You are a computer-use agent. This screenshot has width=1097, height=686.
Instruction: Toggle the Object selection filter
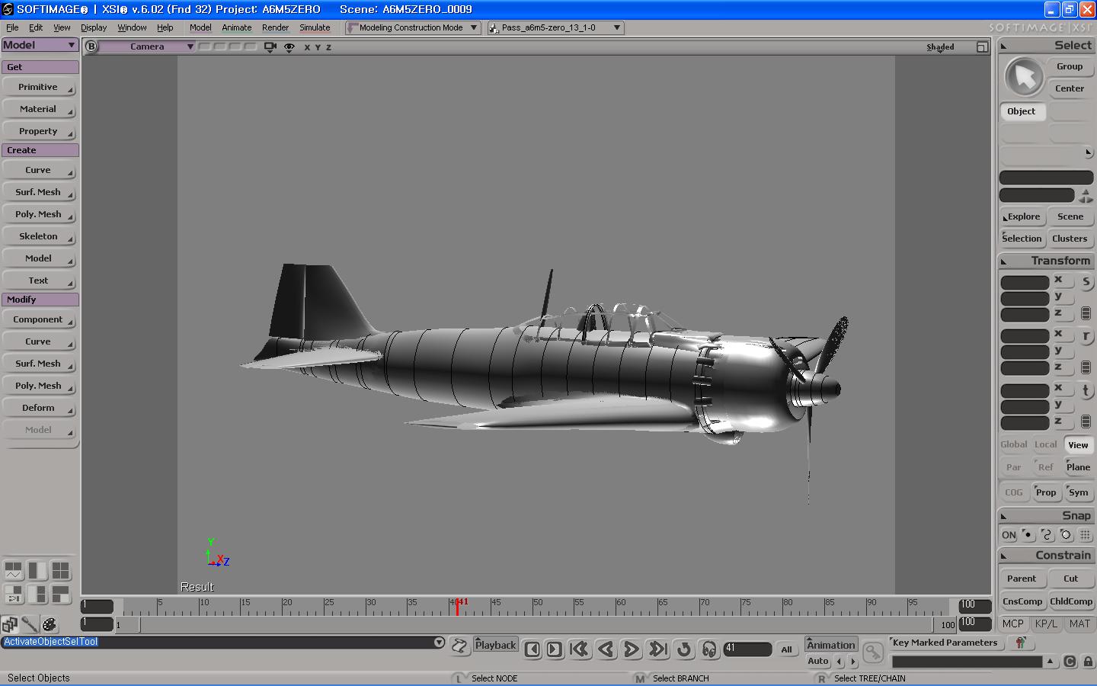tap(1022, 111)
